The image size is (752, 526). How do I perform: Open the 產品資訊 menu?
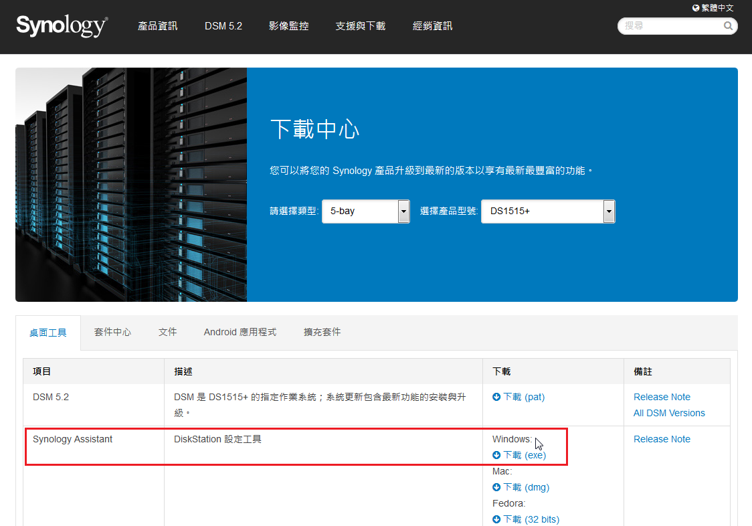click(157, 26)
